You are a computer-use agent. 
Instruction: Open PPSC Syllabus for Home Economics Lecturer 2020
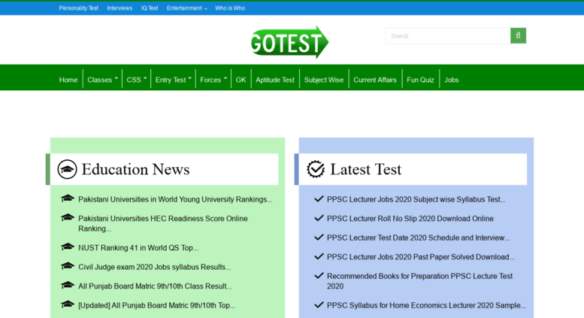pos(426,305)
